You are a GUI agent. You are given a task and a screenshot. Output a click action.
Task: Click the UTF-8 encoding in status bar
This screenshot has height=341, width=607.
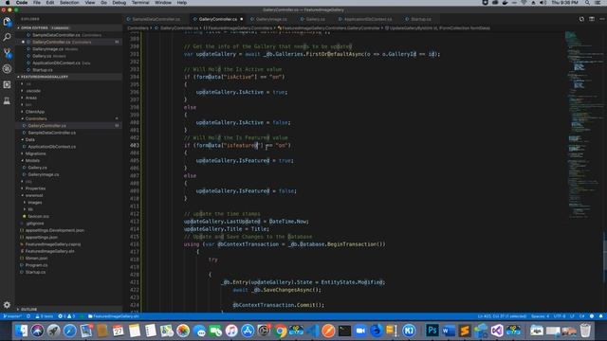pyautogui.click(x=560, y=316)
